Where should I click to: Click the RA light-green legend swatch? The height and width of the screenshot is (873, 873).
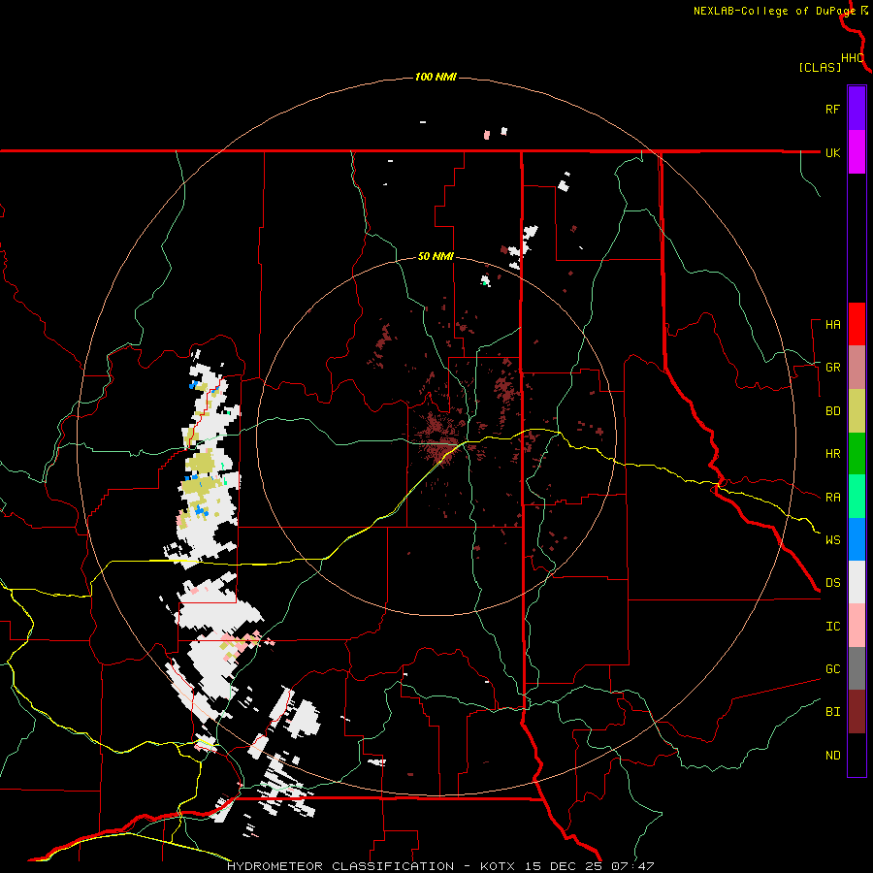click(x=857, y=497)
